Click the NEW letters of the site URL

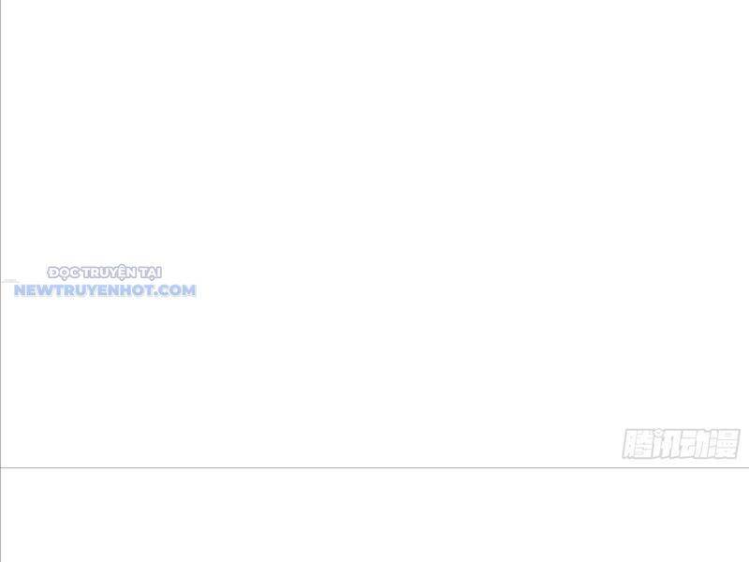[35, 290]
